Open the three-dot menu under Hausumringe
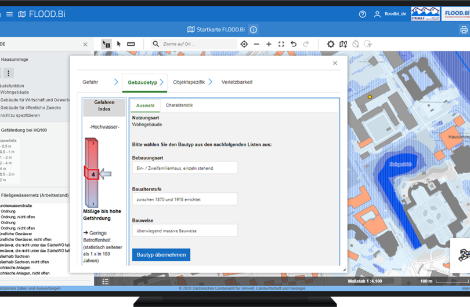Viewport: 470px width, 307px height. [8, 73]
